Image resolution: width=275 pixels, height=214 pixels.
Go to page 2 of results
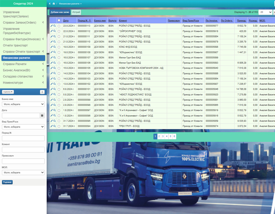tap(159, 136)
